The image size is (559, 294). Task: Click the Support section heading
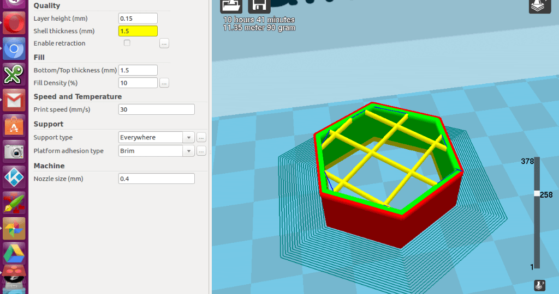click(x=49, y=124)
